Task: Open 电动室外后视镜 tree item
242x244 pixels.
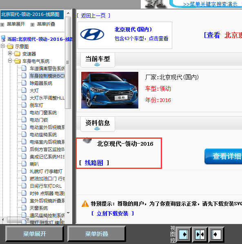Action: point(47,127)
